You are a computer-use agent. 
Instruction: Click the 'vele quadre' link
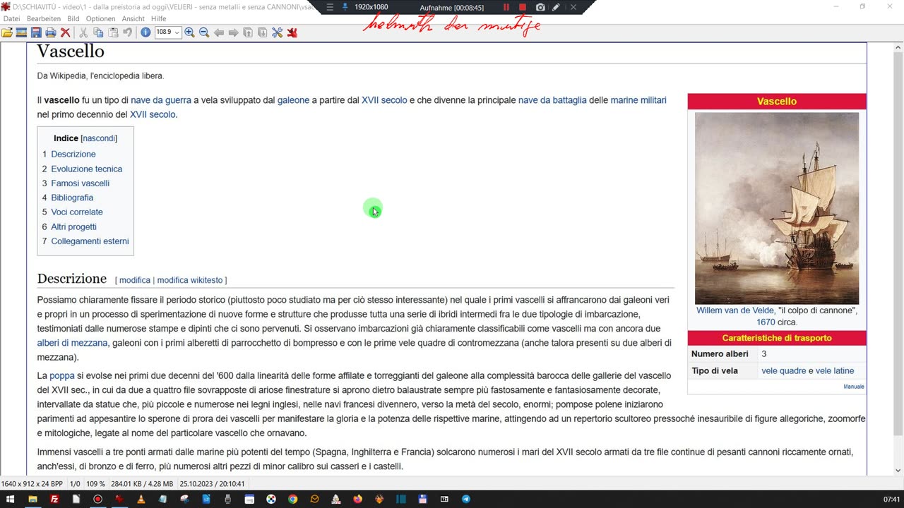[x=783, y=370]
